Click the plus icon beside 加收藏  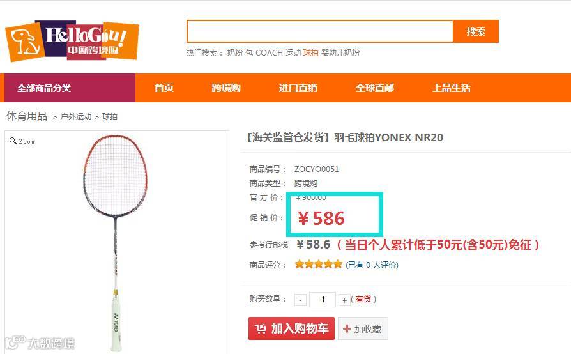347,329
